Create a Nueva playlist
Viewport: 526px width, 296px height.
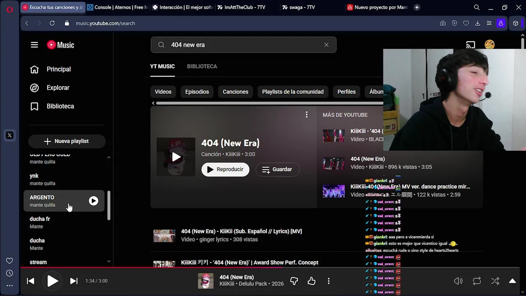(x=67, y=141)
